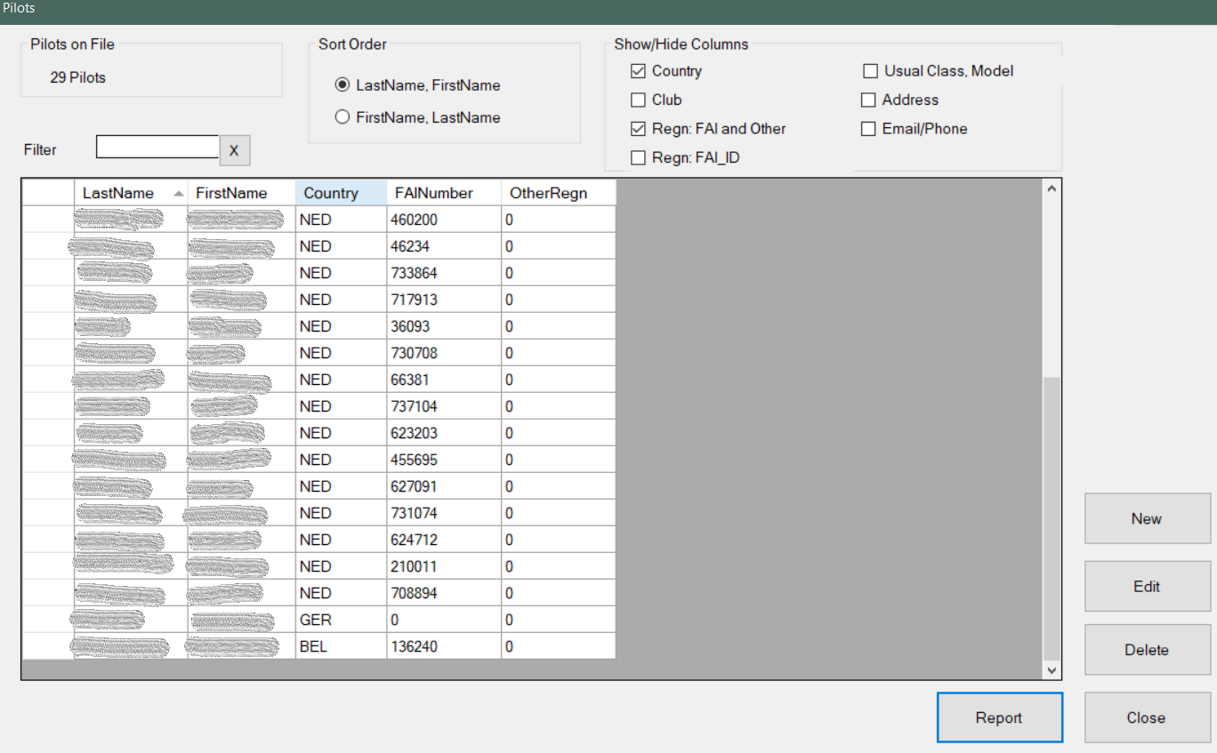Select FAI number cell 708894
Screen dimensions: 1217x753
444,593
